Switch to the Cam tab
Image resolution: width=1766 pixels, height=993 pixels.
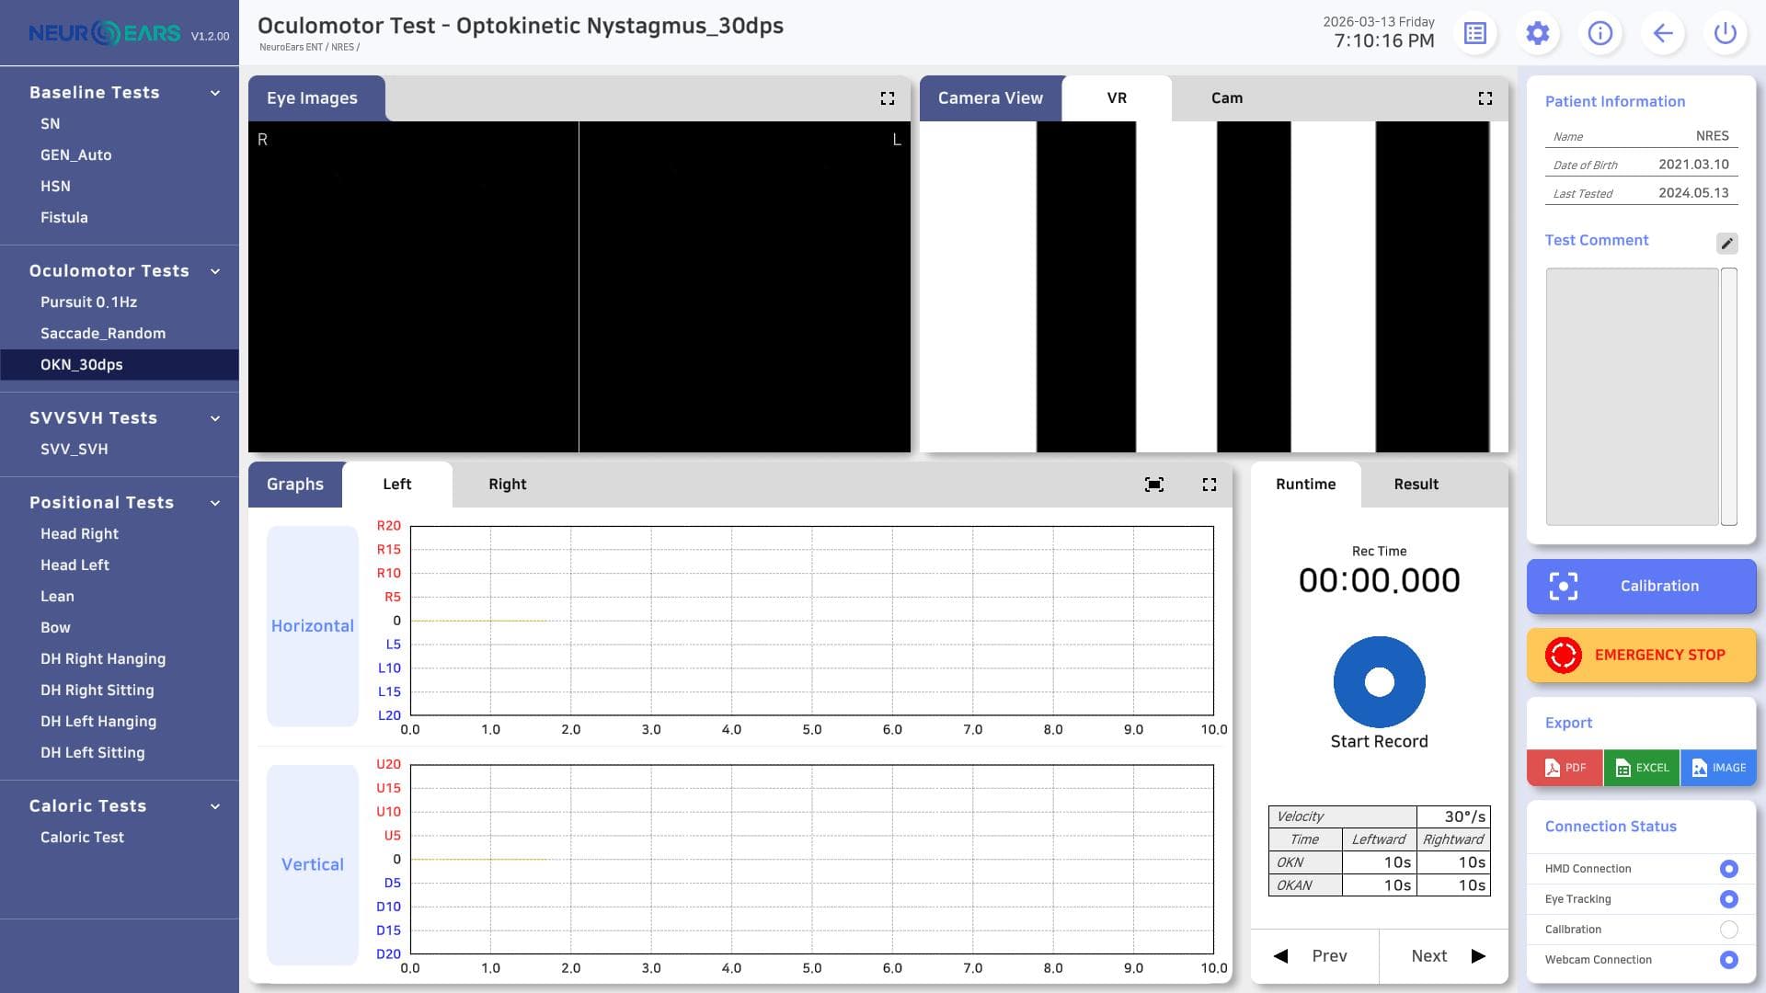(1227, 98)
